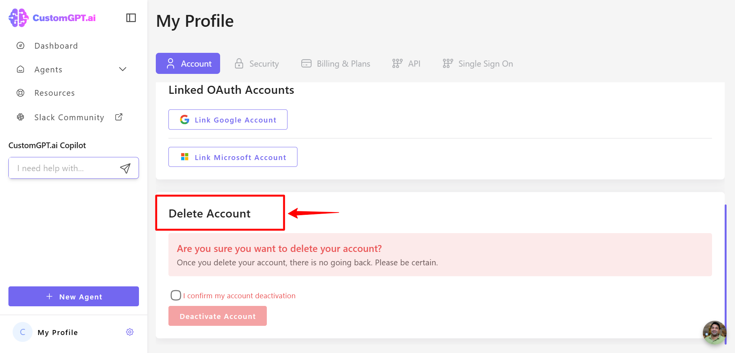
Task: Click the Resources lifebuoy icon
Action: pos(21,93)
